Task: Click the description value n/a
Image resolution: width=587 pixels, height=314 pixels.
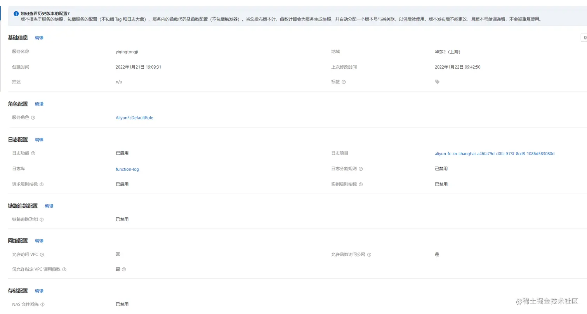Action: [119, 82]
